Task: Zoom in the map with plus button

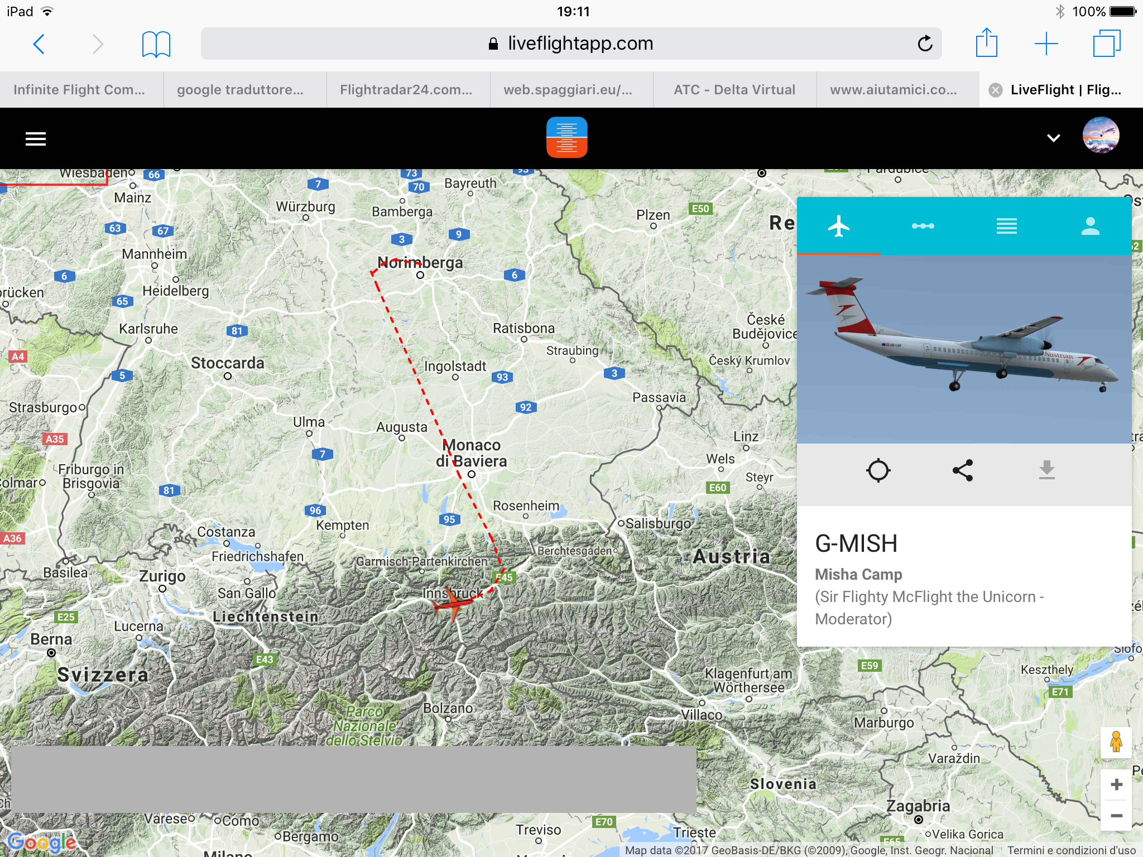Action: point(1116,784)
